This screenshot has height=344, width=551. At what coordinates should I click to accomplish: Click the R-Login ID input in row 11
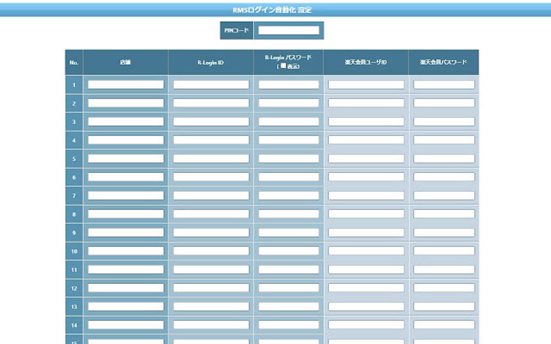click(x=211, y=270)
